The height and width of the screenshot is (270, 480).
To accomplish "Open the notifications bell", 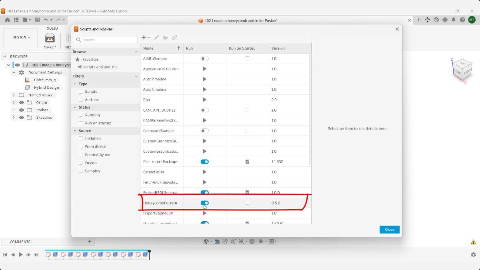I will (454, 20).
